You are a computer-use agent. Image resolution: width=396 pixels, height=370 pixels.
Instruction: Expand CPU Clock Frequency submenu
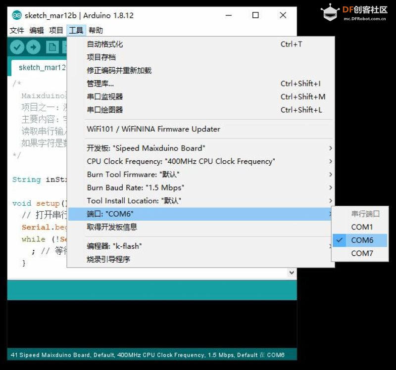pos(201,162)
